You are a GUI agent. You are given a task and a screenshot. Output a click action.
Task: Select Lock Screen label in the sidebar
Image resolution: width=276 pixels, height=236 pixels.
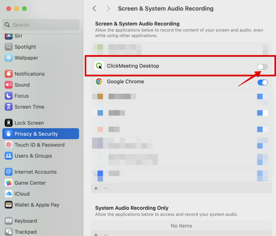(x=29, y=123)
